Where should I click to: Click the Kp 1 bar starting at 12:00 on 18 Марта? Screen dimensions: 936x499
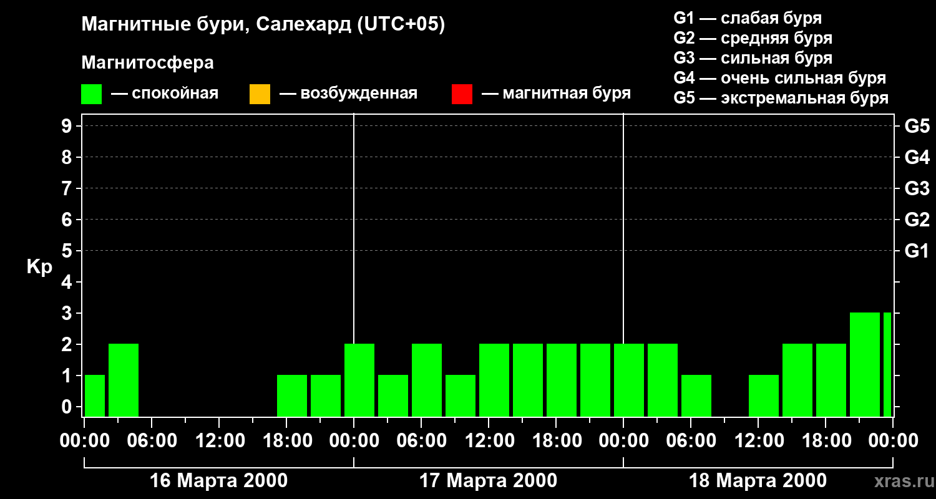pyautogui.click(x=764, y=396)
